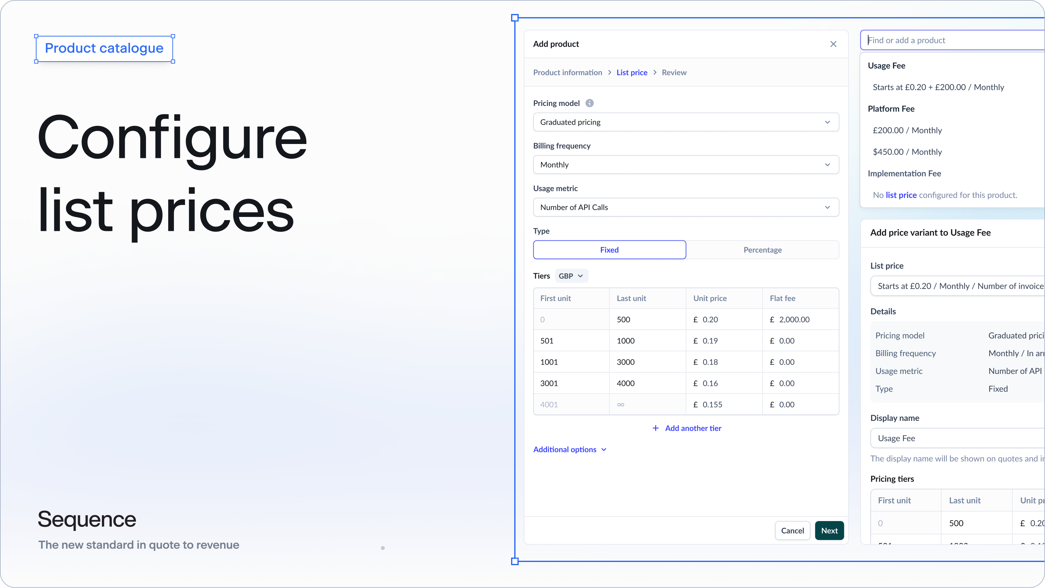Expand Additional options
Image resolution: width=1045 pixels, height=588 pixels.
pos(569,449)
